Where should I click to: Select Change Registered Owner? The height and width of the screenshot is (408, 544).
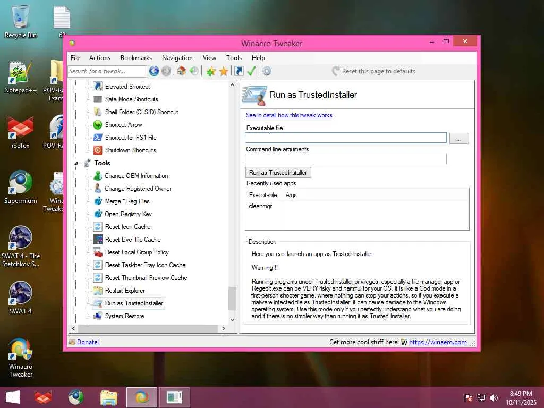click(x=138, y=189)
